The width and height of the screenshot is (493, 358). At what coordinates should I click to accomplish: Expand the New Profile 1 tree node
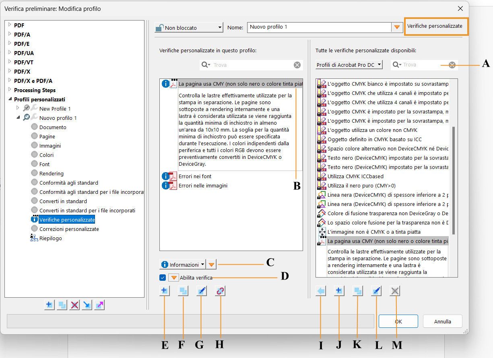[18, 108]
